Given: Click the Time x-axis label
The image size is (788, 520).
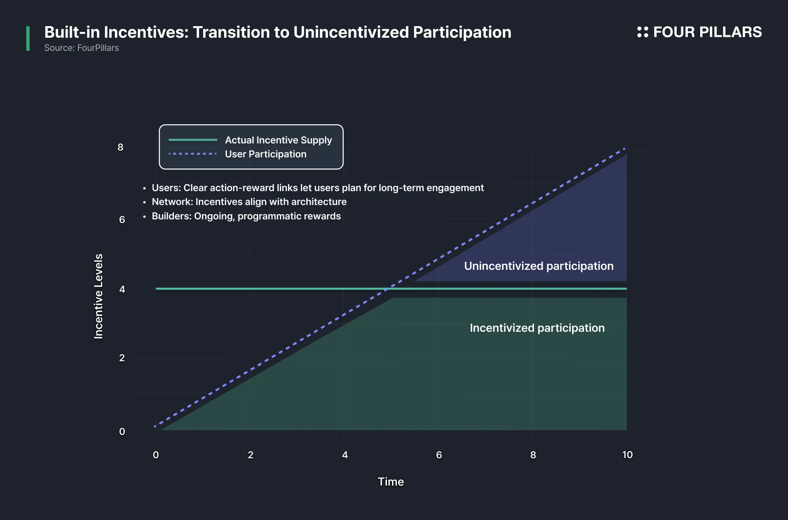Looking at the screenshot, I should [x=391, y=482].
